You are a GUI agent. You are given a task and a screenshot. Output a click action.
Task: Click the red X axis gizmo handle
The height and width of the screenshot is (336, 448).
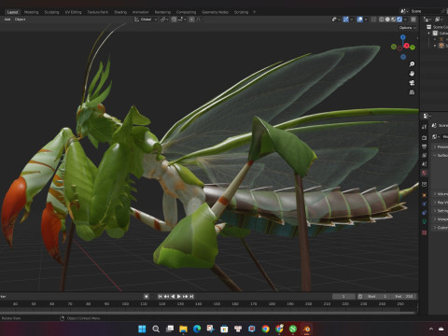[406, 46]
